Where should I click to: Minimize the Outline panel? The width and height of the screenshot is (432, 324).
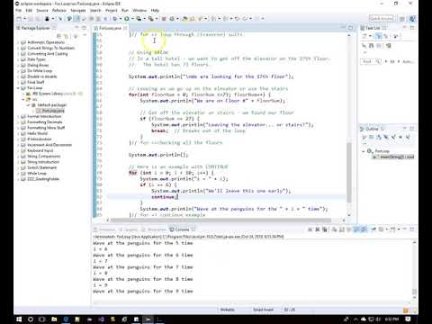[404, 129]
